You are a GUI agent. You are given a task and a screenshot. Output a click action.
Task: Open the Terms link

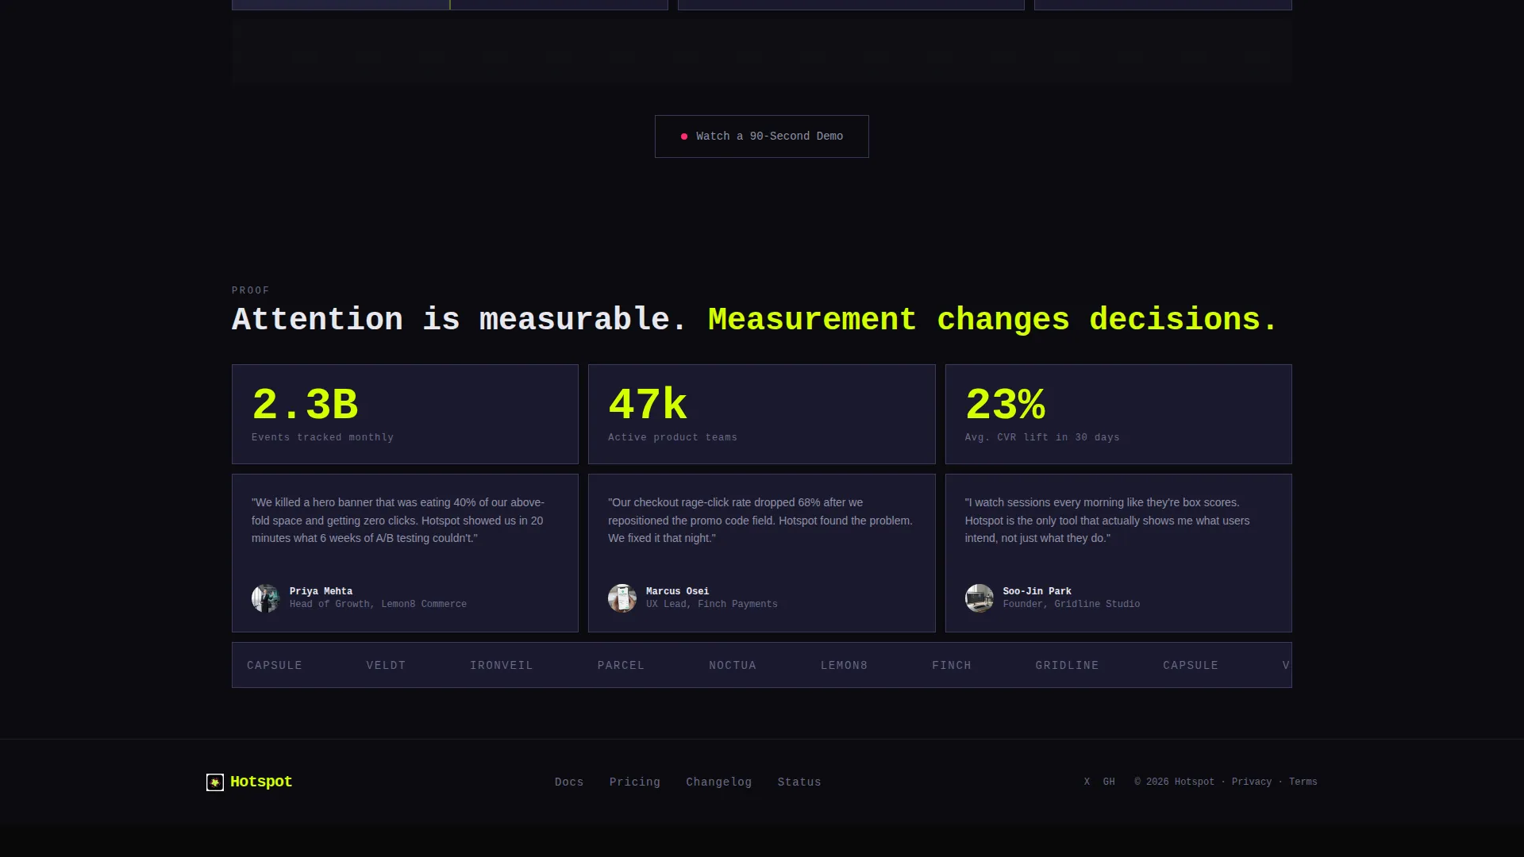pos(1303,782)
